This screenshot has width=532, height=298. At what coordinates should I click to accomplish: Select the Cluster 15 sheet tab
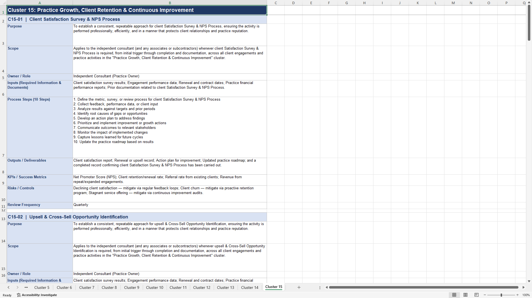(x=274, y=287)
